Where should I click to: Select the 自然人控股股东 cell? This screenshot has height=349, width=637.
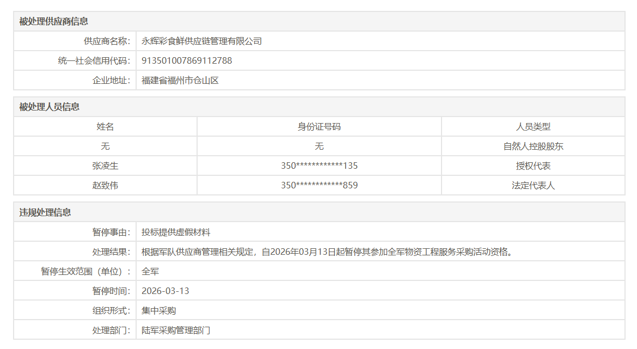(x=533, y=146)
